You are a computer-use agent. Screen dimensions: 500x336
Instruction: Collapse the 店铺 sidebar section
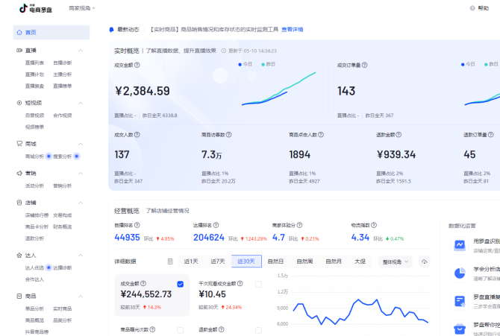coord(81,203)
